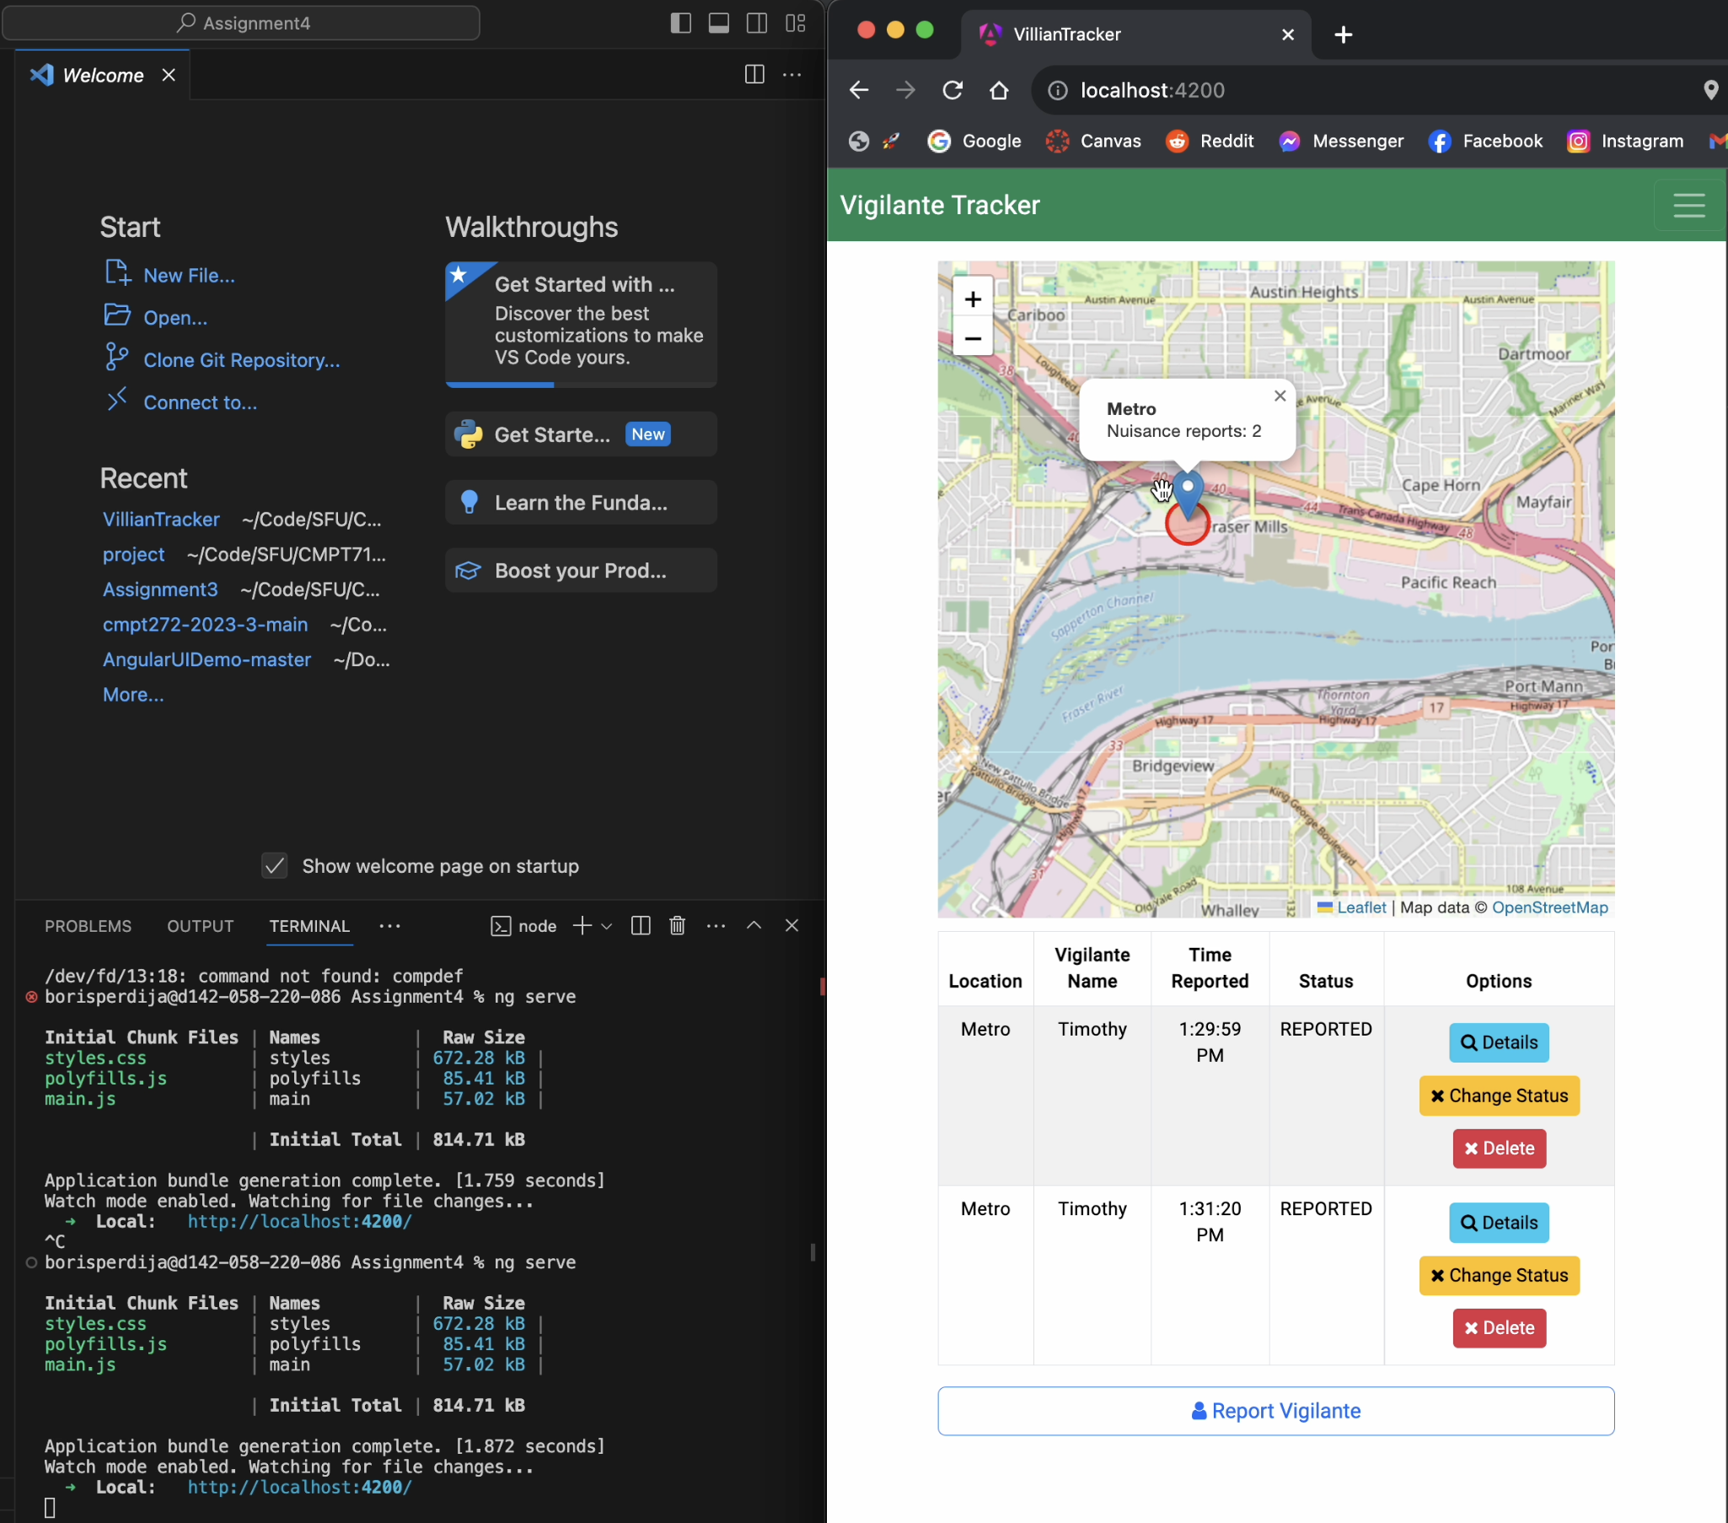Click the Reddit bookmark icon

(1178, 141)
